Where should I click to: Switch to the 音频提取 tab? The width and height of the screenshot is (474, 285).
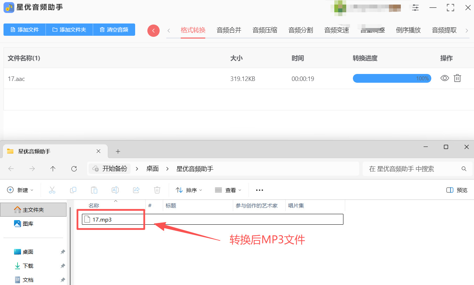pyautogui.click(x=444, y=30)
